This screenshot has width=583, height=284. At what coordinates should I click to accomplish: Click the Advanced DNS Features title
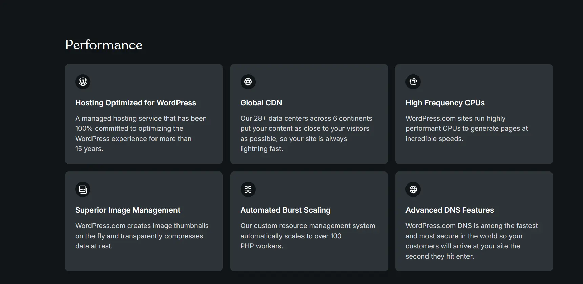(450, 210)
